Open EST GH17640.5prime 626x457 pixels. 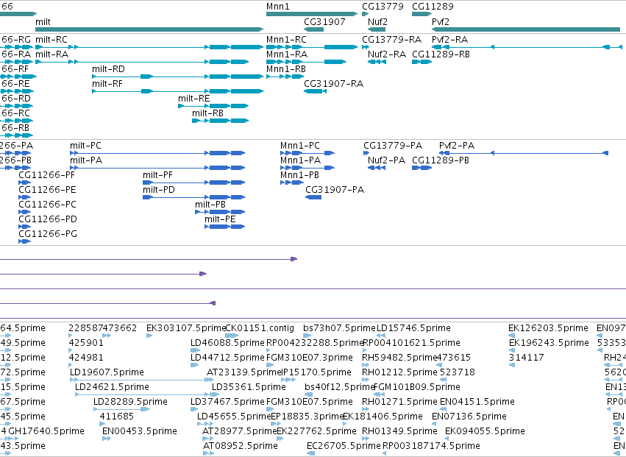[46, 432]
